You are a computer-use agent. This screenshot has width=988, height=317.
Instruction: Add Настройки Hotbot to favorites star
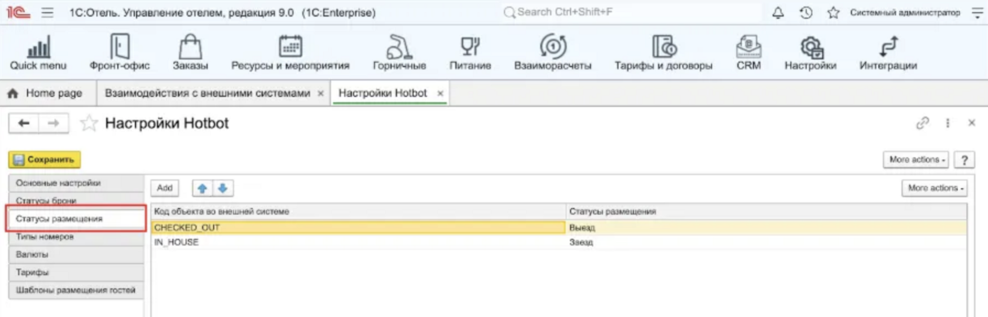click(x=89, y=123)
